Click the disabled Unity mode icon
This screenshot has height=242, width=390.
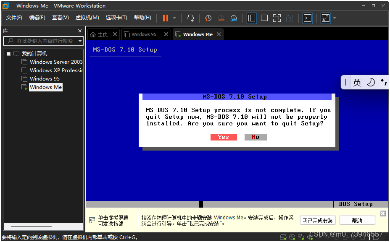coord(290,18)
